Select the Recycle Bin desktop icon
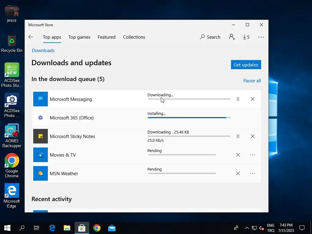The image size is (312, 234). click(x=12, y=44)
